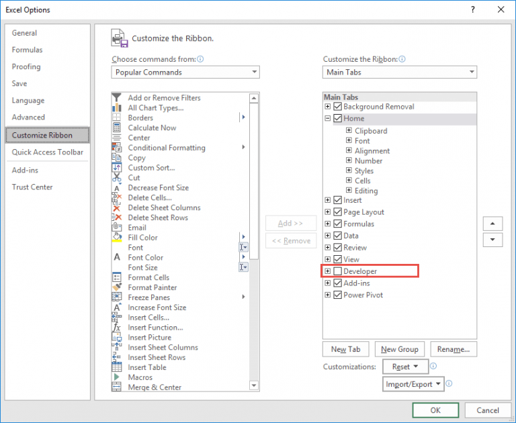Screen dimensions: 516x423
Task: Open the Import/Export dropdown
Action: point(413,384)
